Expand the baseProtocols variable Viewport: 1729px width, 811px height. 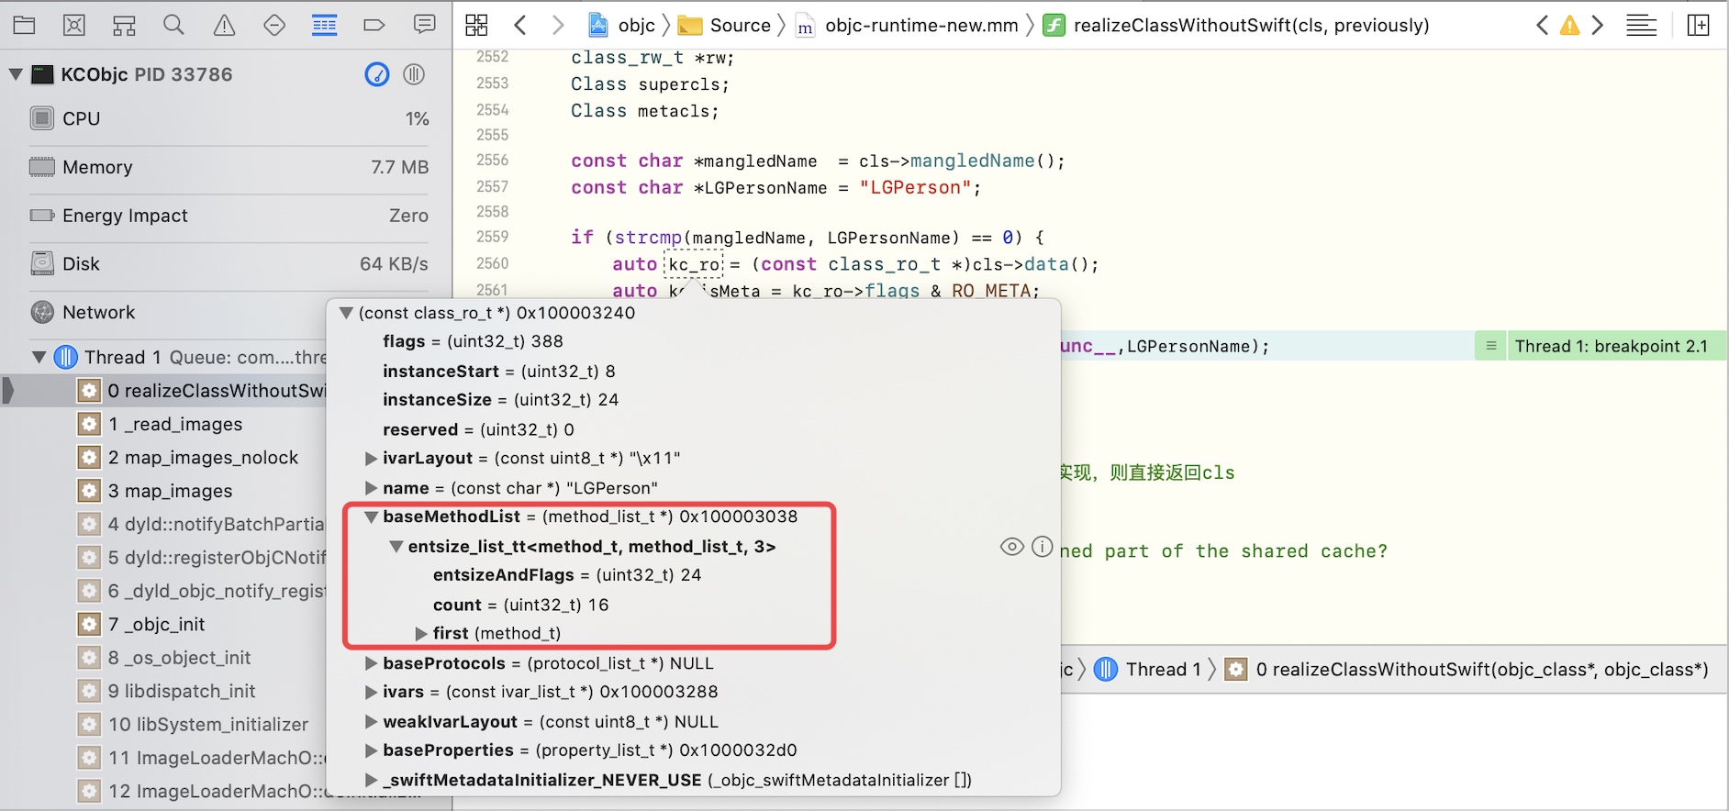[x=371, y=663]
